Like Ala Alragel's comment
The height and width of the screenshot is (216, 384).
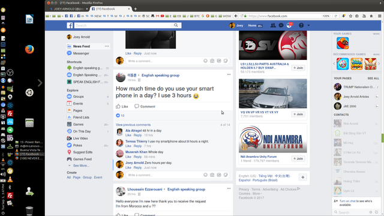point(128,135)
